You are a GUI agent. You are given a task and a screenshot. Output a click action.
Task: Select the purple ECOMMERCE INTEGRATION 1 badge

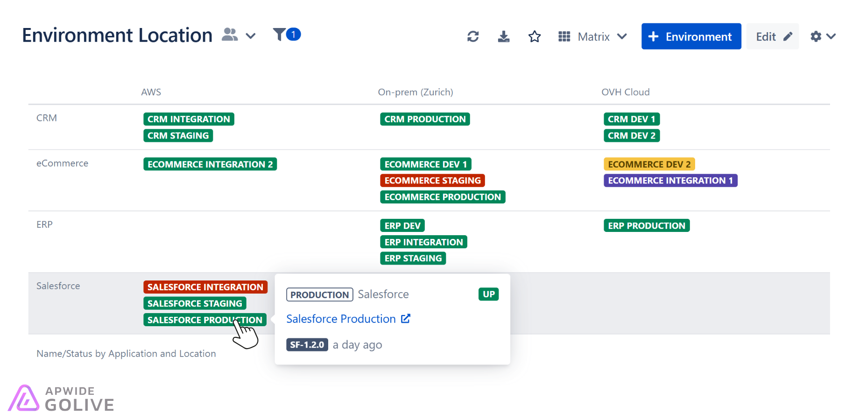(670, 181)
